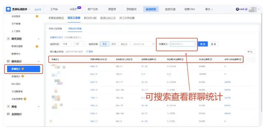Click the 聊天质检 section icon
The height and width of the screenshot is (133, 268).
pyautogui.click(x=8, y=39)
